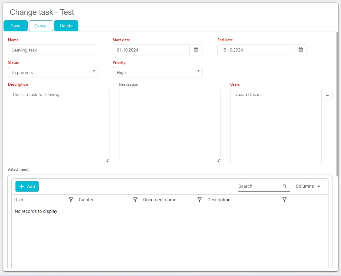The width and height of the screenshot is (341, 276).
Task: Click the filter icon in User column
Action: click(71, 200)
